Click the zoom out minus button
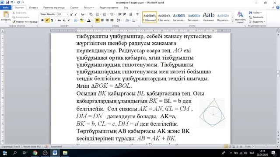The image size is (280, 157). click(254, 147)
